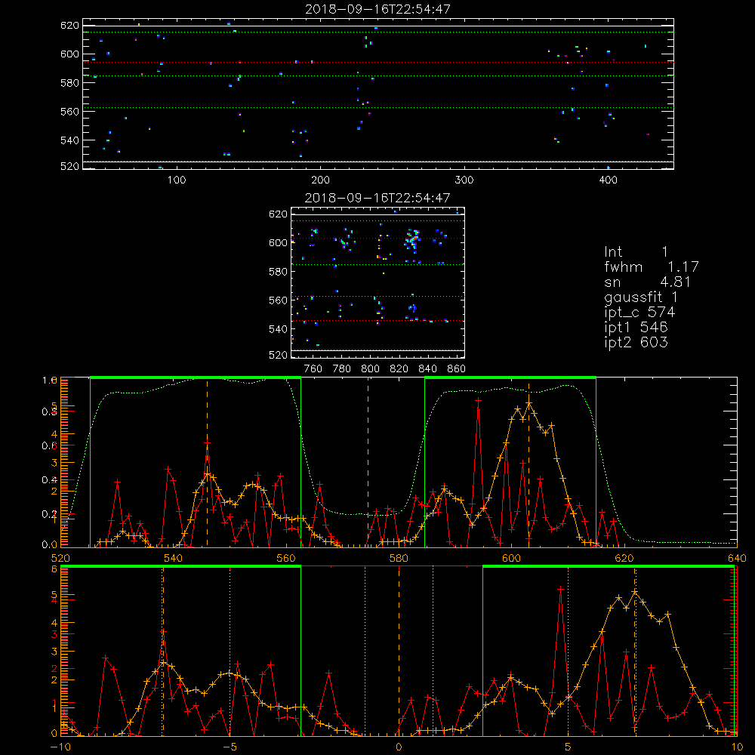Click x-axis tick 600 of profile plot
Image resolution: width=755 pixels, height=755 pixels.
pyautogui.click(x=511, y=558)
